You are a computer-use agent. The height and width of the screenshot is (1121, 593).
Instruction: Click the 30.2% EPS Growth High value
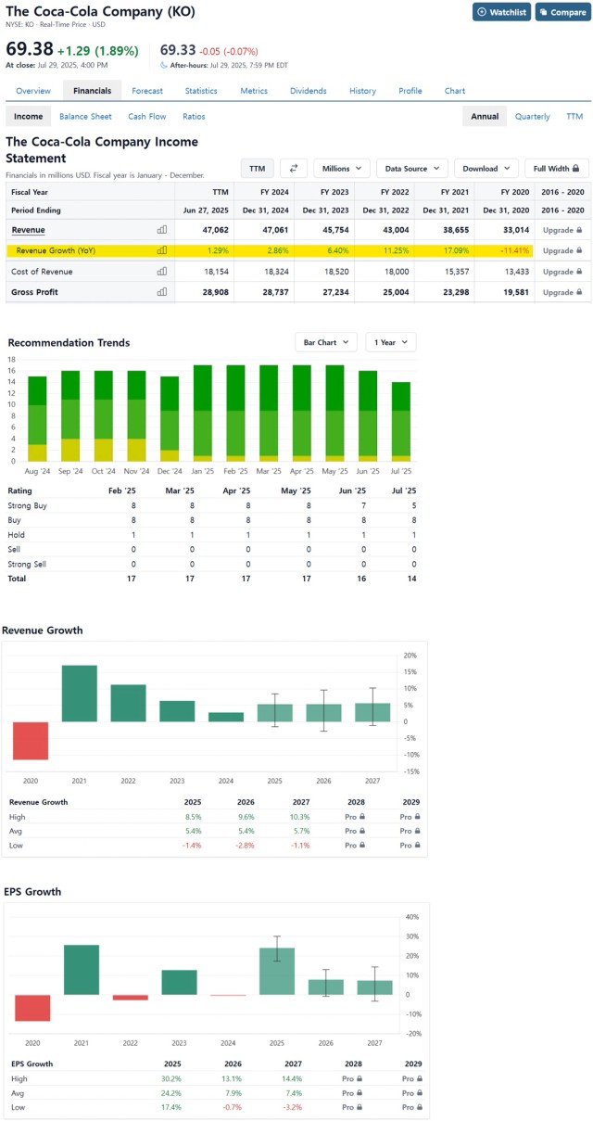[171, 1078]
